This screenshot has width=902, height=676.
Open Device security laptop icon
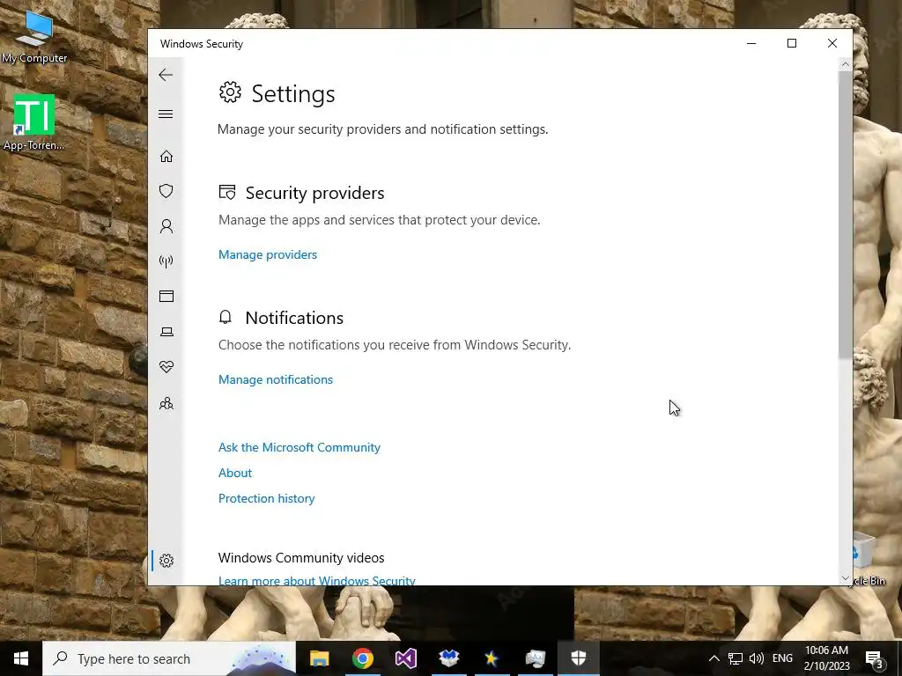[166, 332]
